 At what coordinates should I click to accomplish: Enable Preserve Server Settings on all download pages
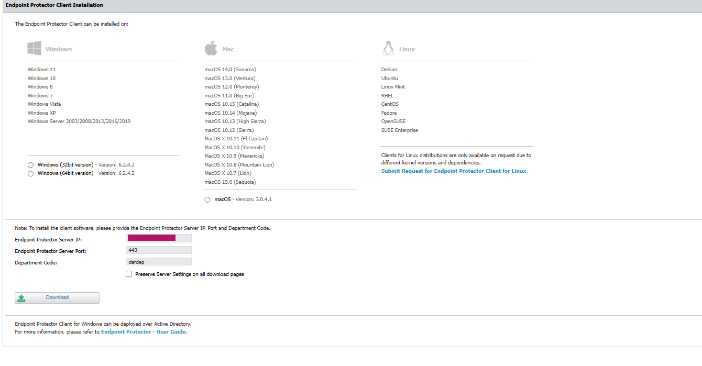pos(128,273)
